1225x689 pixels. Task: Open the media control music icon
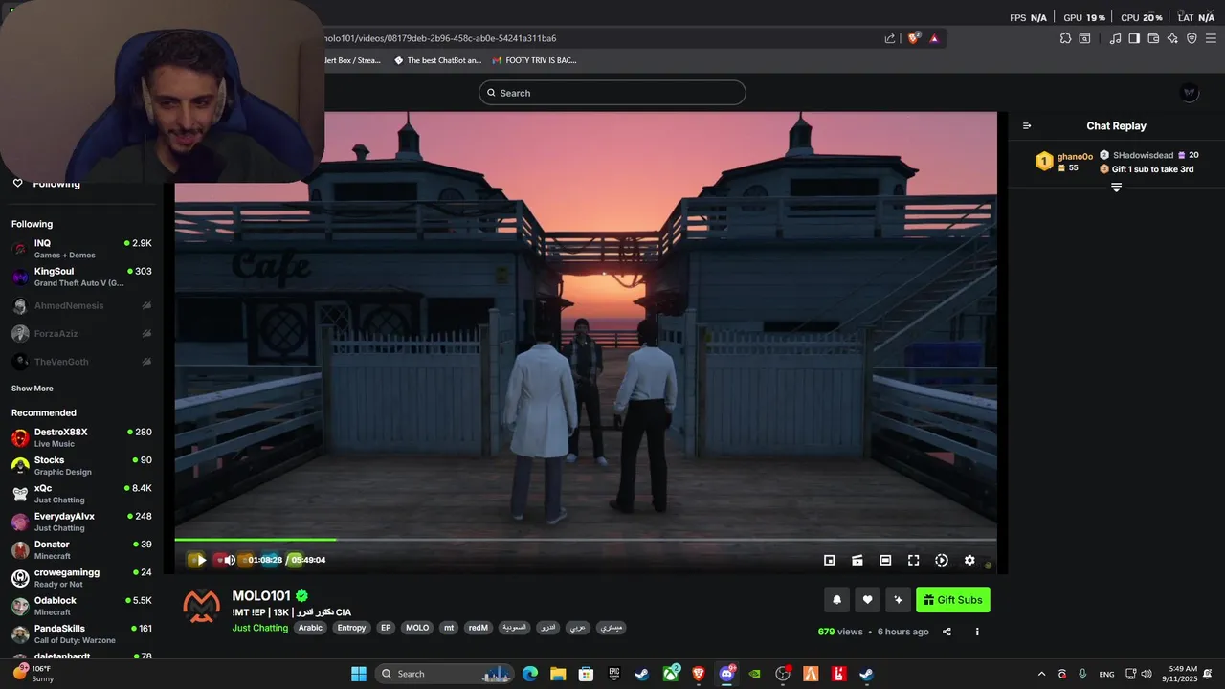click(x=1115, y=38)
